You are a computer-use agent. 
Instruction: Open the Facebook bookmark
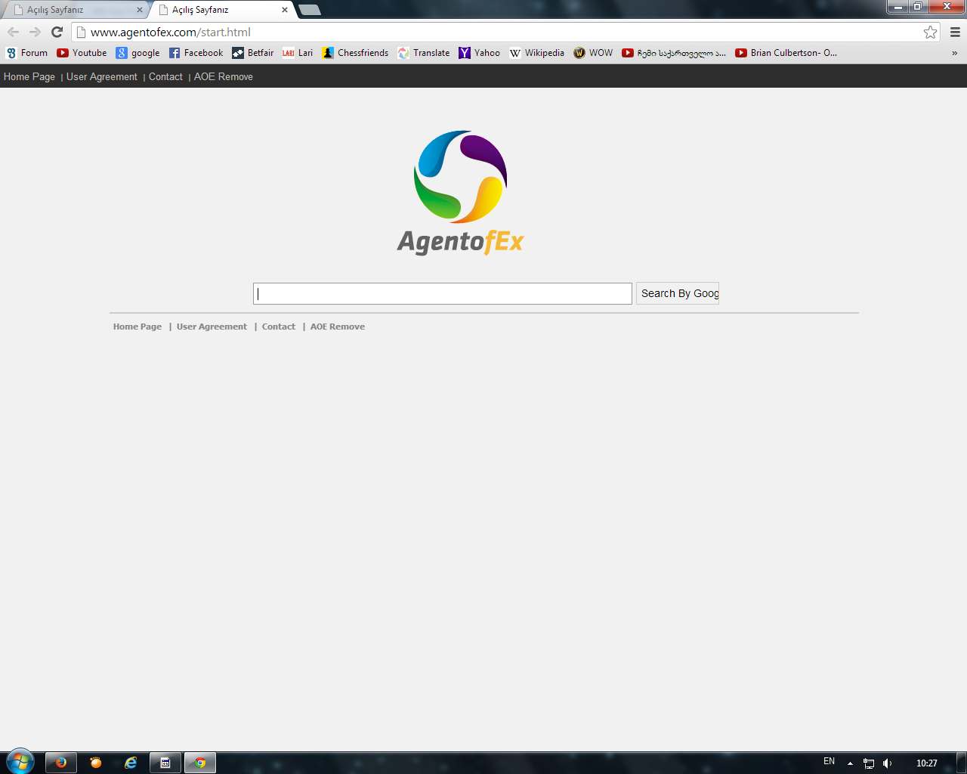(x=196, y=53)
